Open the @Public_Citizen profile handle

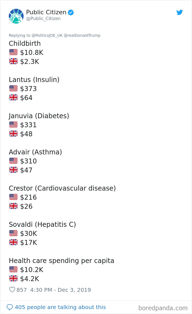click(x=43, y=19)
